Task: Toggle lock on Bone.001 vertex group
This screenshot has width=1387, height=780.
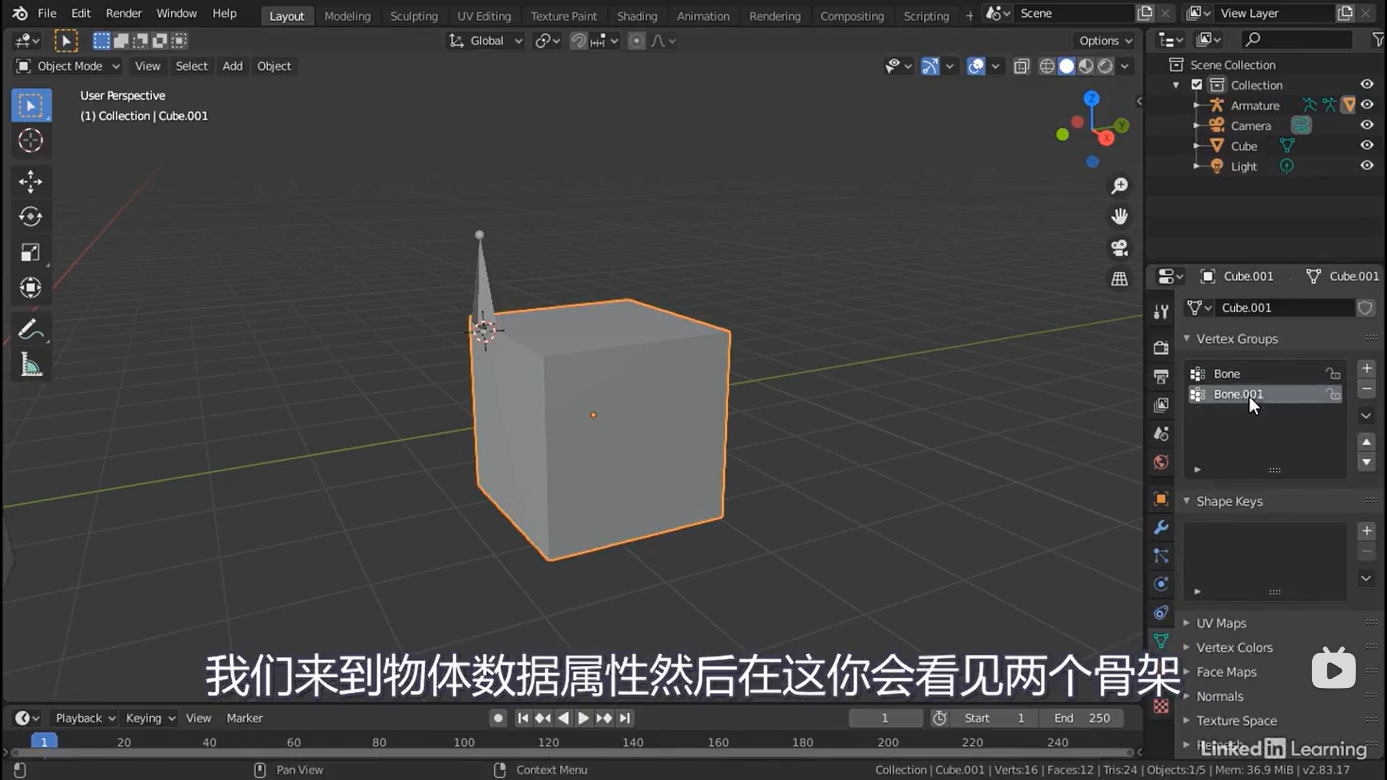Action: click(1333, 394)
